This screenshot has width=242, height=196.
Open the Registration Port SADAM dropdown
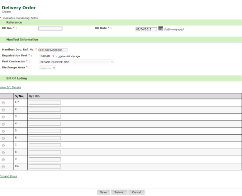coord(47,56)
